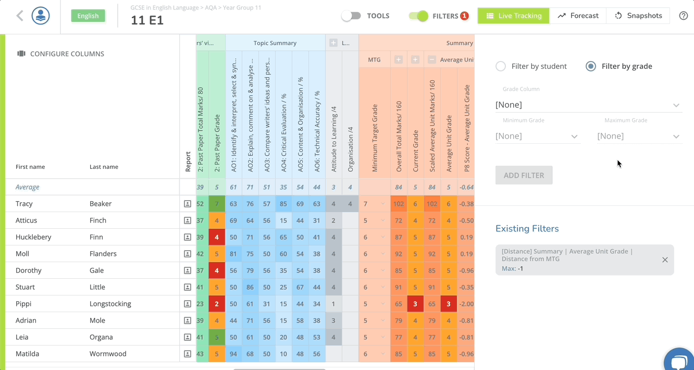The height and width of the screenshot is (370, 694).
Task: Expand the Maximum Grade dropdown
Action: pyautogui.click(x=639, y=136)
